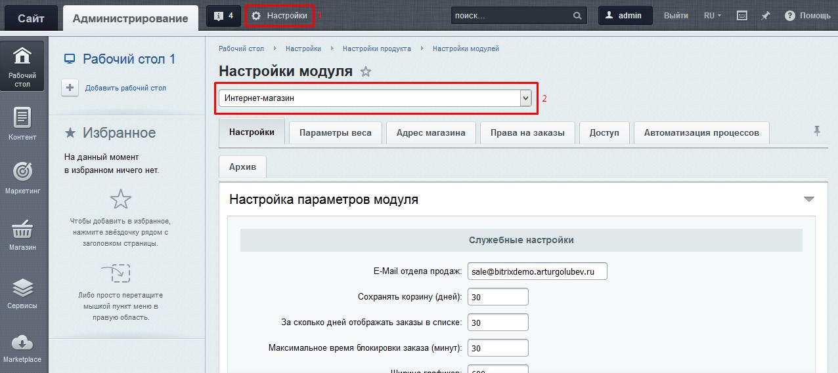Collapse the Настройка параметров модуля section
This screenshot has width=838, height=373.
(808, 199)
